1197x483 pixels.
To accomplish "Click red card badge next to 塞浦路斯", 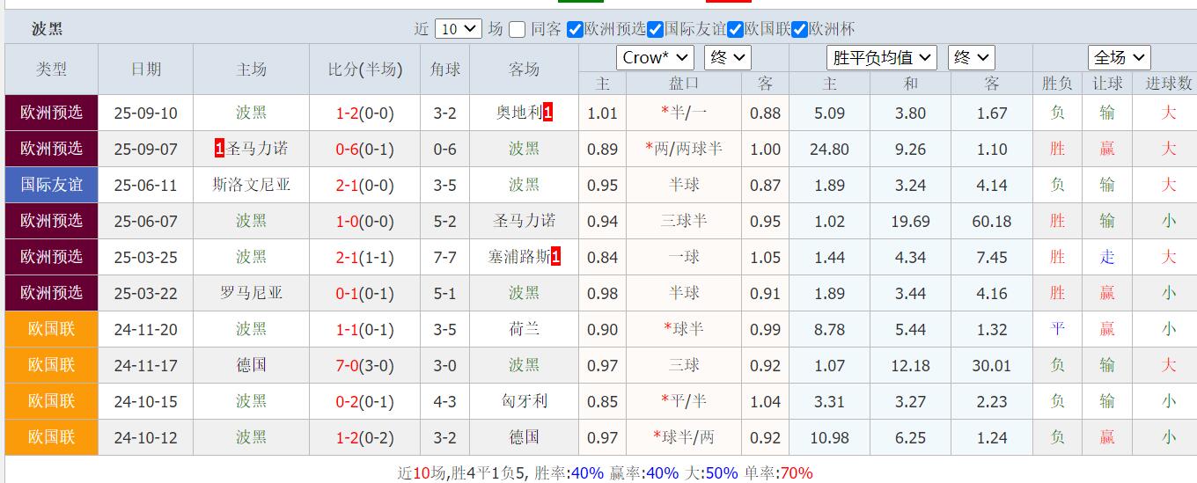I will click(x=555, y=257).
